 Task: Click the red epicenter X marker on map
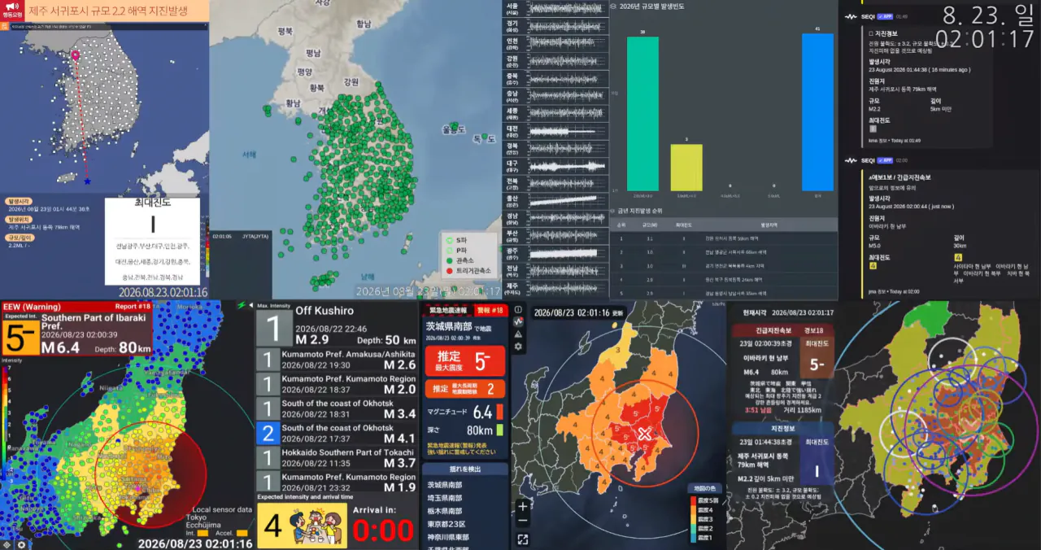644,434
